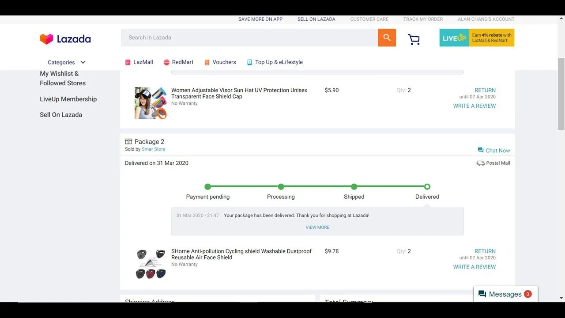565x318 pixels.
Task: Click RETURN for SHome face shield
Action: 485,251
